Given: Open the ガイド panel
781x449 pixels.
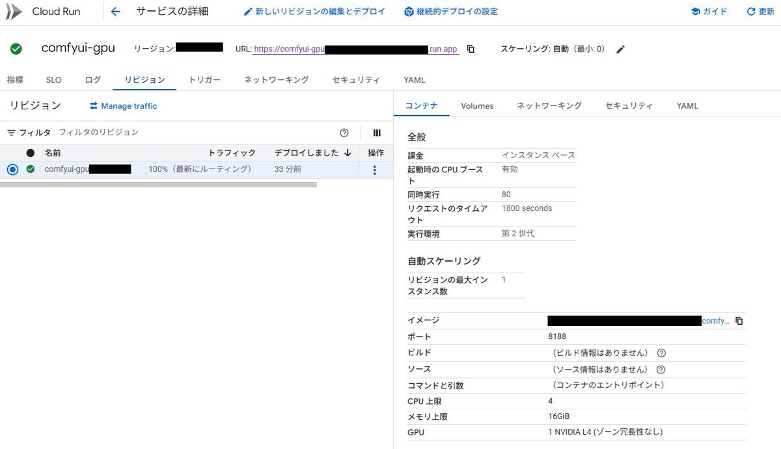Looking at the screenshot, I should [709, 12].
